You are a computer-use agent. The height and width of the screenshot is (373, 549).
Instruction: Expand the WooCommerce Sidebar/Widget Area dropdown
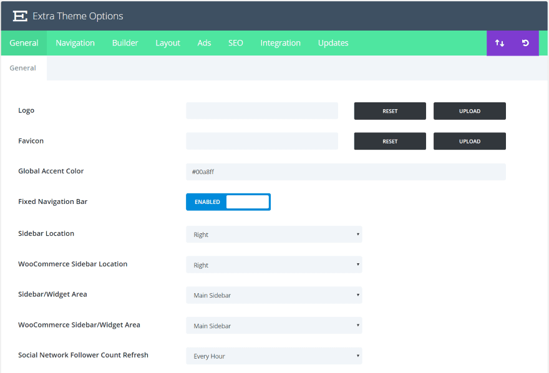(x=273, y=326)
